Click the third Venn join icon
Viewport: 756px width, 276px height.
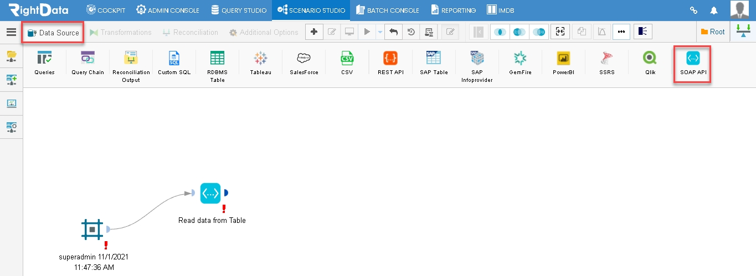(x=538, y=32)
